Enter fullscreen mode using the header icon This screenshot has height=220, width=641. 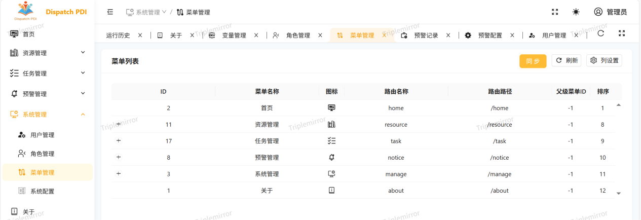coord(555,12)
